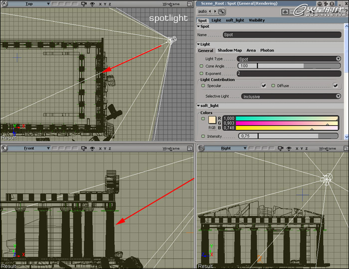This screenshot has width=349, height=269.
Task: Click the animation keyframe dot beside Cone Angle
Action: click(x=201, y=66)
